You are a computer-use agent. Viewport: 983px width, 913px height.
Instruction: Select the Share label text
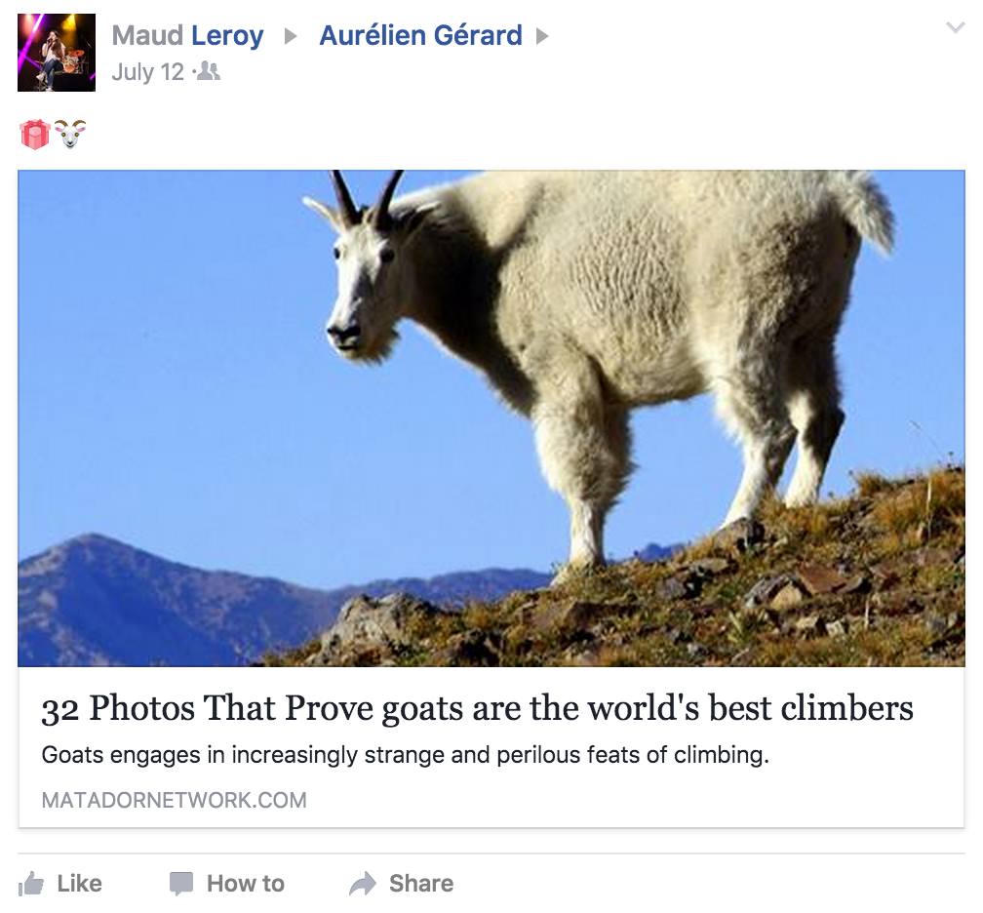tap(421, 884)
